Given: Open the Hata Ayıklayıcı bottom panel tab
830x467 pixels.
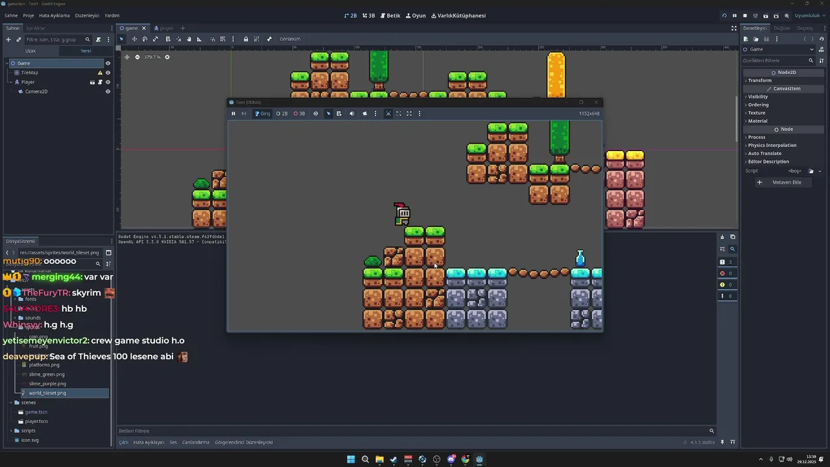Looking at the screenshot, I should pyautogui.click(x=148, y=442).
